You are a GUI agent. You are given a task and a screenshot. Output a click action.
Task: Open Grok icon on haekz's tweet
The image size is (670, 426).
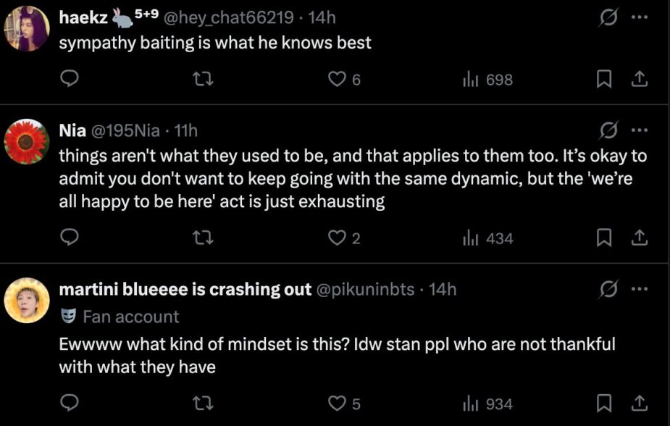pos(608,17)
